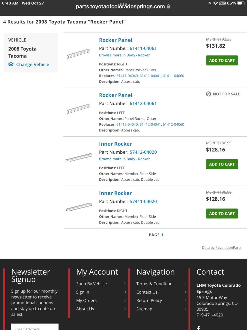This screenshot has width=247, height=330.
Task: Add Inner Rocker 57411-04020 to cart
Action: (x=222, y=213)
